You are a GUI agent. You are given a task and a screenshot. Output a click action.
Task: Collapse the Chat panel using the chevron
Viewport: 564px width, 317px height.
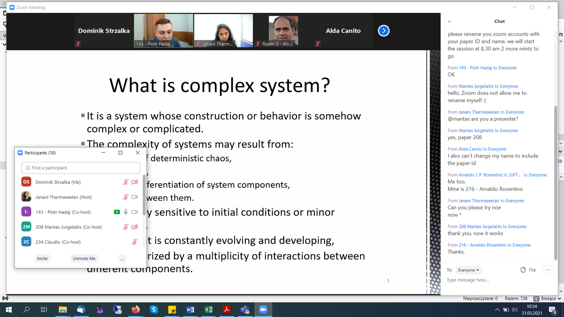(x=449, y=21)
